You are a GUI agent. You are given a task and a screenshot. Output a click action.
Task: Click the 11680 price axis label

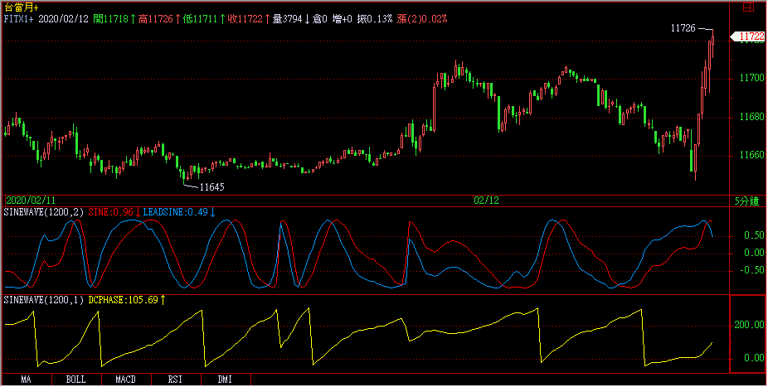[x=751, y=117]
